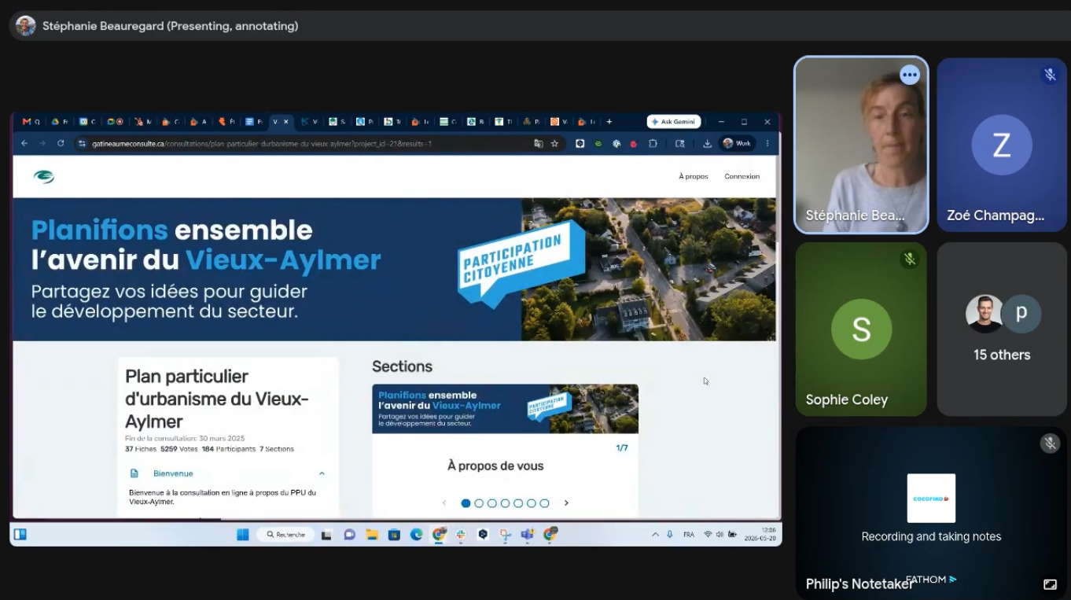Close the active browser tab
Screen dimensions: 1071x600
pyautogui.click(x=286, y=122)
